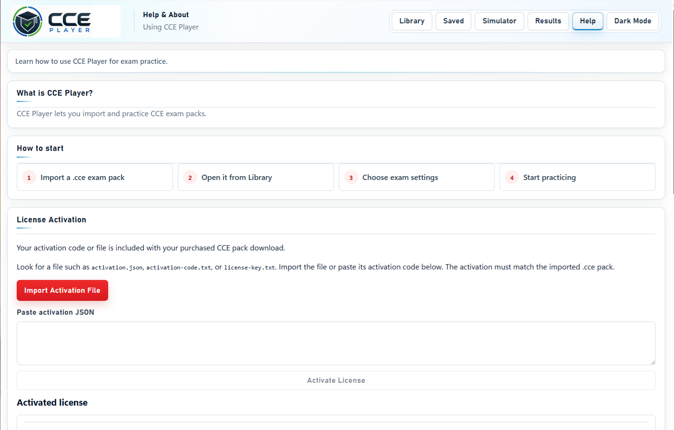The image size is (674, 430).
Task: Toggle Dark Mode
Action: tap(633, 21)
